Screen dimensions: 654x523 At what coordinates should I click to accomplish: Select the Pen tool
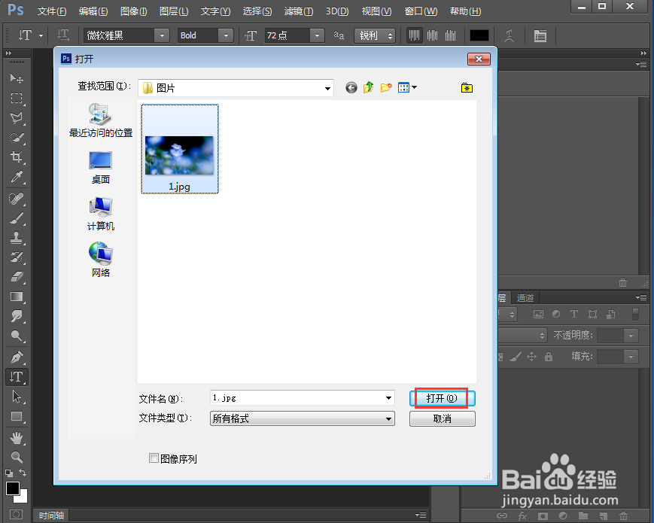tap(17, 357)
